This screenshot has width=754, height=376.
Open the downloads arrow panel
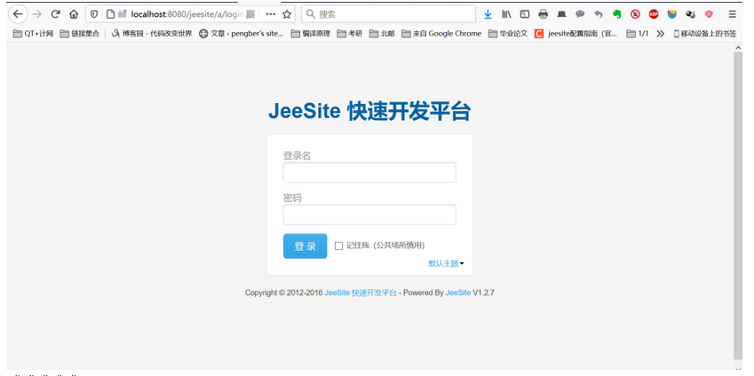point(488,14)
